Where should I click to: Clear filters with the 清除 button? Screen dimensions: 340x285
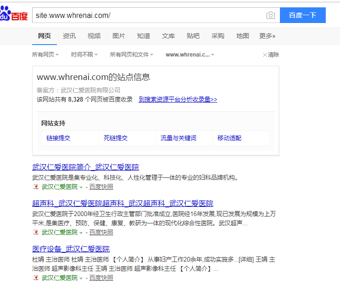pyautogui.click(x=271, y=55)
